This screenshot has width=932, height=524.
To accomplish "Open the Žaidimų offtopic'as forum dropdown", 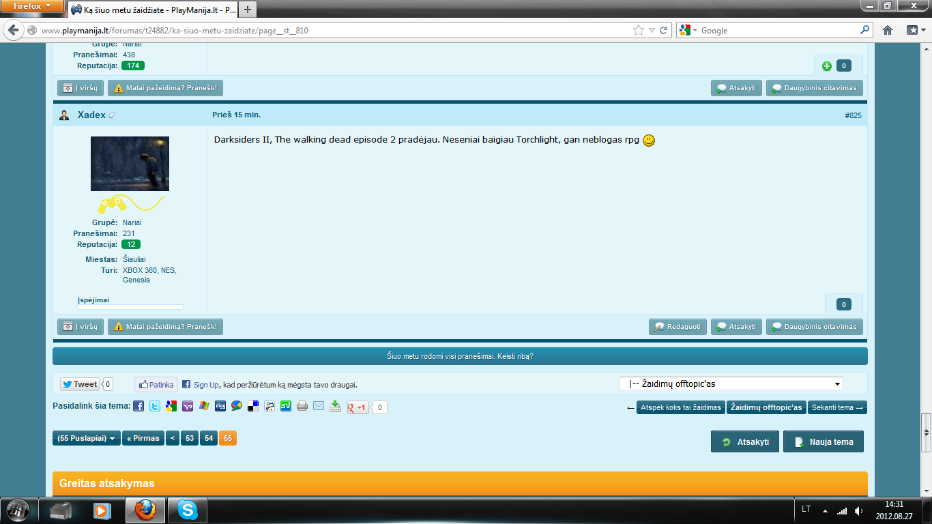I will [x=731, y=383].
